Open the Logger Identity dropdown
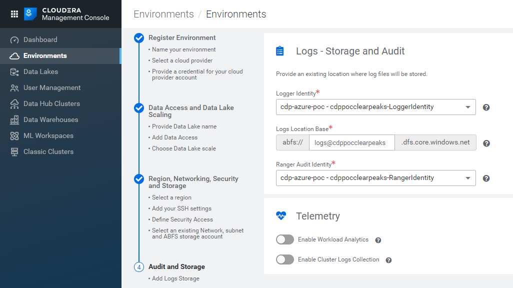Screen dimensions: 513x288 (376, 107)
